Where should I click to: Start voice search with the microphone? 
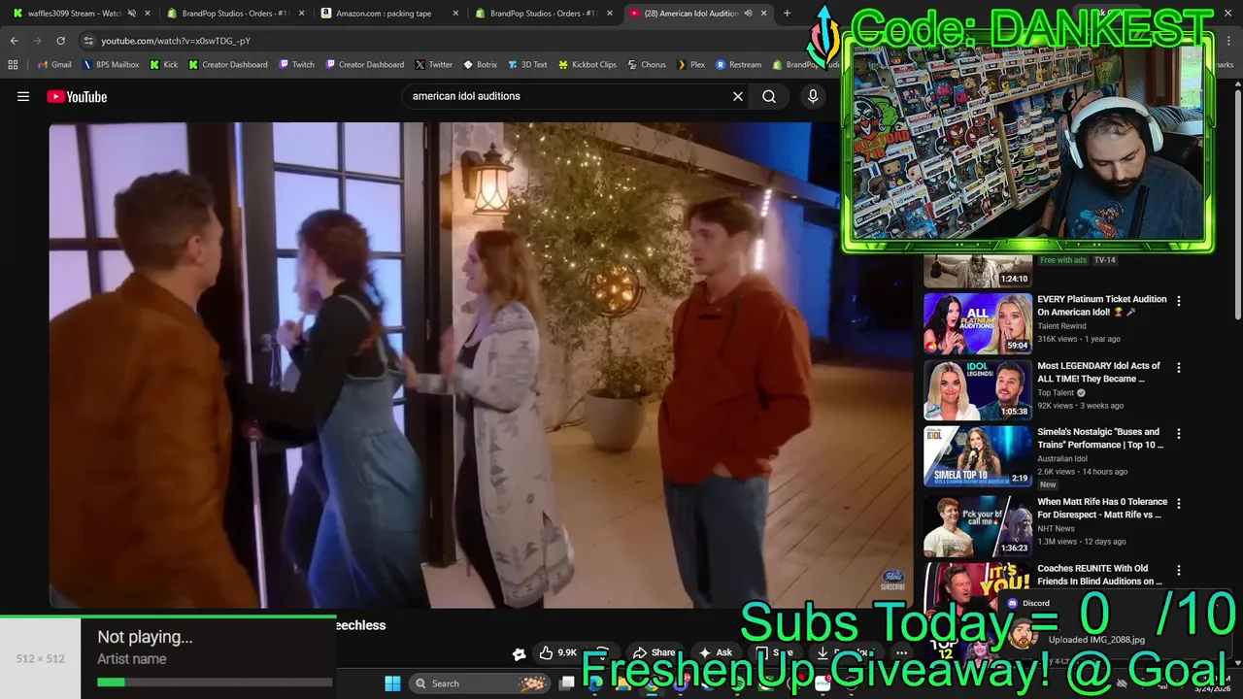pos(813,96)
